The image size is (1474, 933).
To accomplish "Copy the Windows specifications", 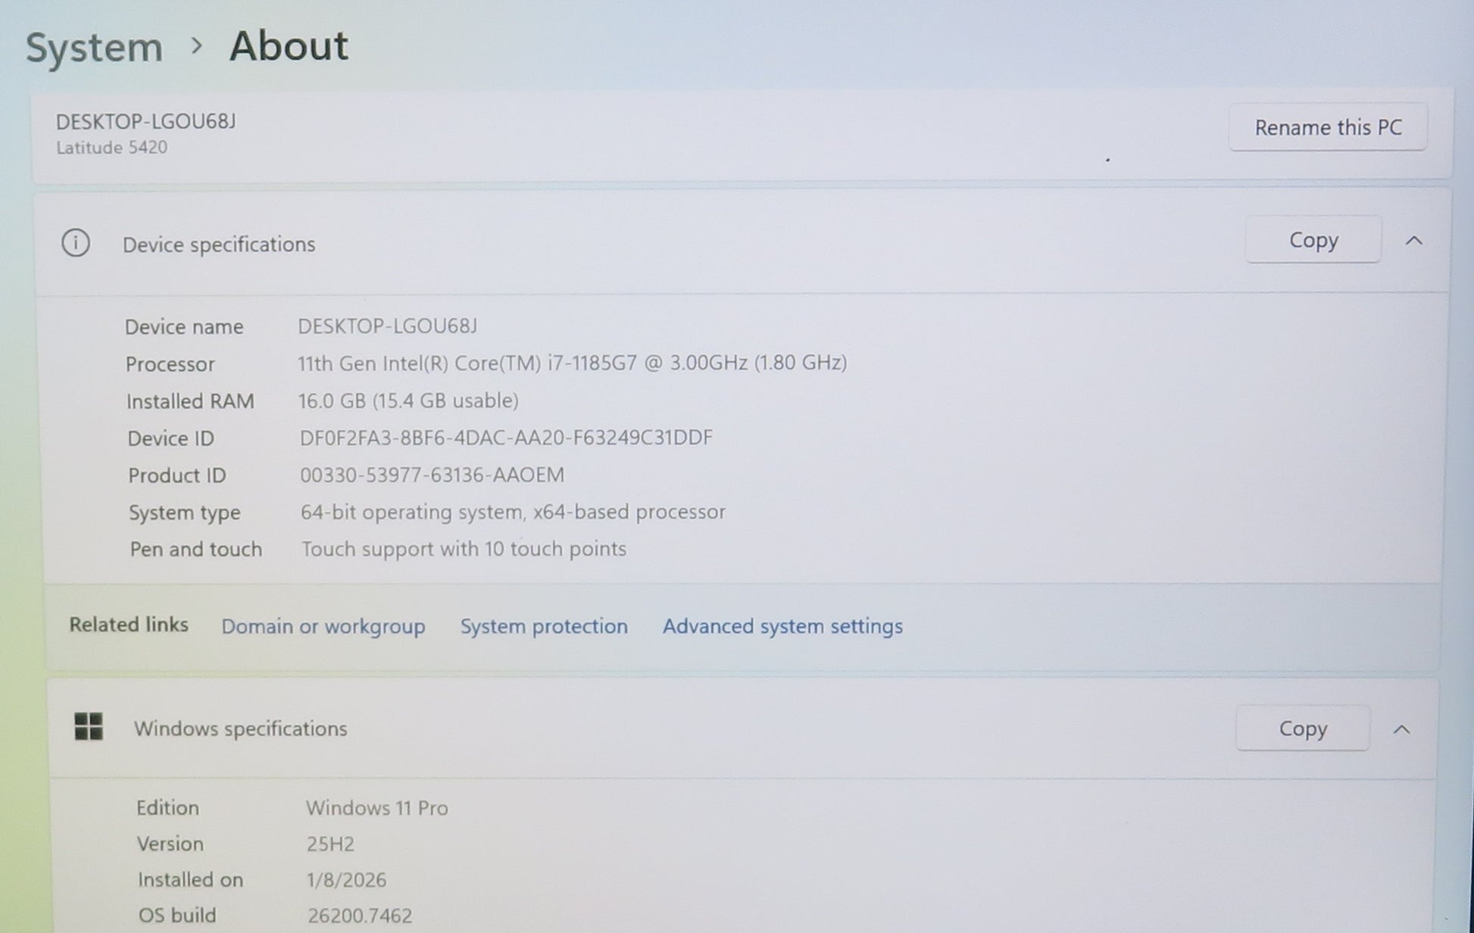I will [x=1302, y=729].
